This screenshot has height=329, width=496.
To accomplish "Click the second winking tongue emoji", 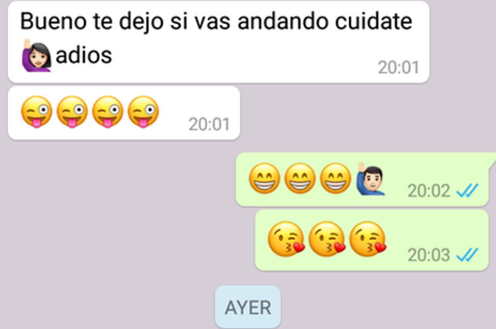I will coord(72,112).
